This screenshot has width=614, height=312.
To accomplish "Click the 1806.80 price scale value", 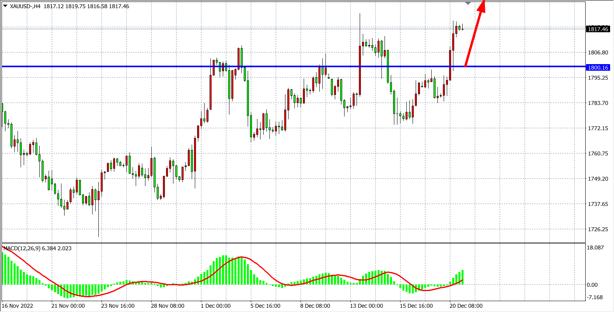I will tap(598, 52).
